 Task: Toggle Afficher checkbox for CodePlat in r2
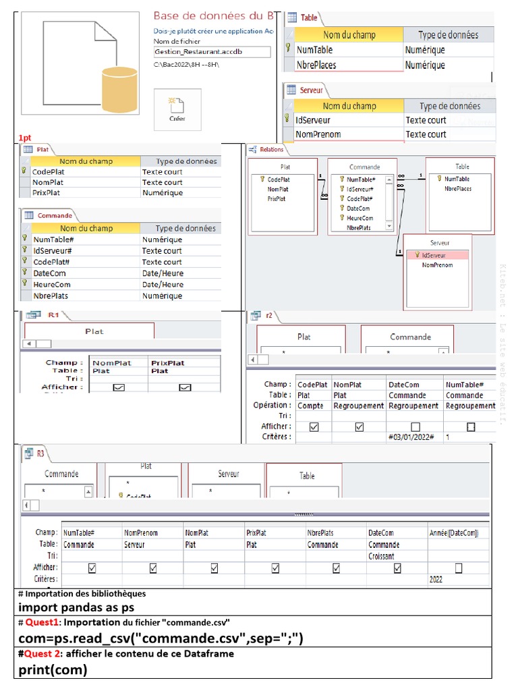(x=314, y=427)
